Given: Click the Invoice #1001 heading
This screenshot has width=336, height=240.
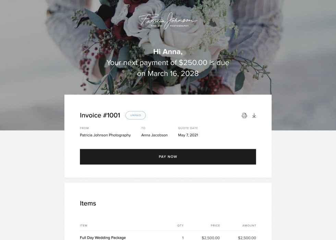Looking at the screenshot, I should (100, 115).
